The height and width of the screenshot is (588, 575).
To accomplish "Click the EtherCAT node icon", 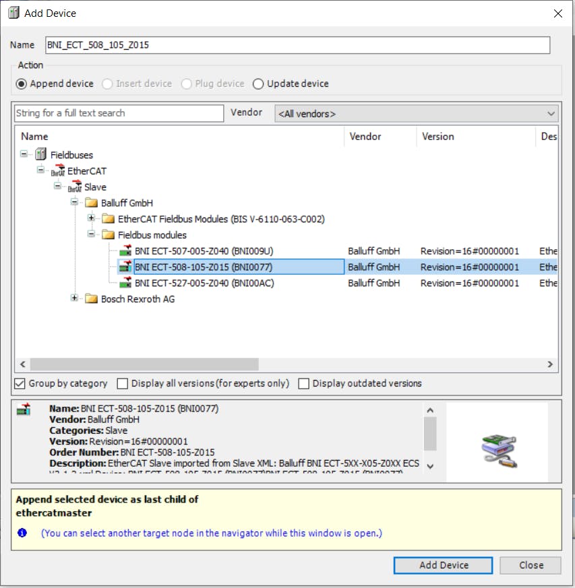I will click(x=58, y=170).
